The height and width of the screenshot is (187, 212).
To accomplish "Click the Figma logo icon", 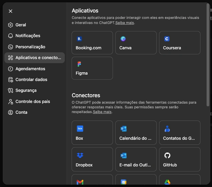I will tap(79, 64).
